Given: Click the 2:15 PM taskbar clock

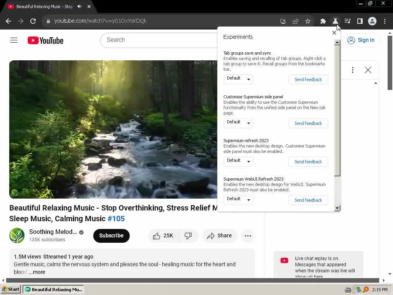Looking at the screenshot, I should 380,290.
